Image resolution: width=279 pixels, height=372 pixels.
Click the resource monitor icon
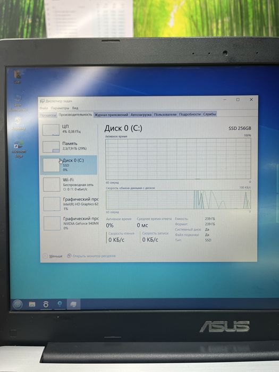(69, 256)
